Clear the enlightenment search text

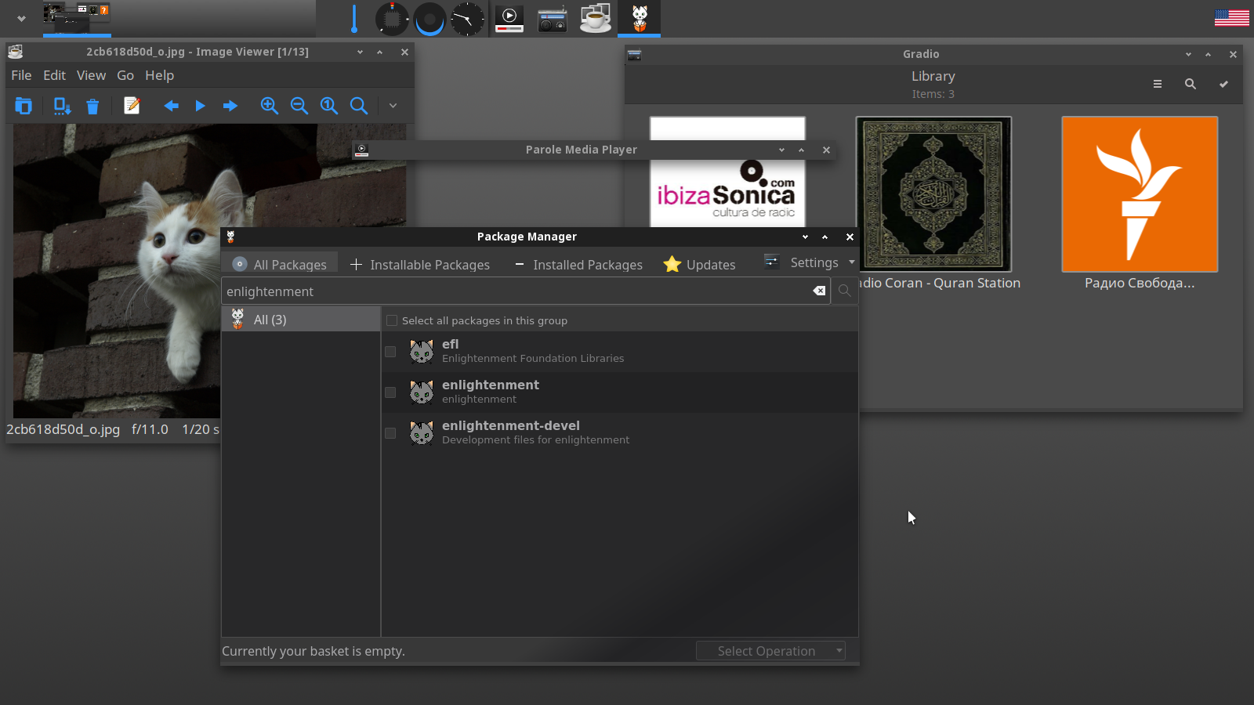click(819, 291)
